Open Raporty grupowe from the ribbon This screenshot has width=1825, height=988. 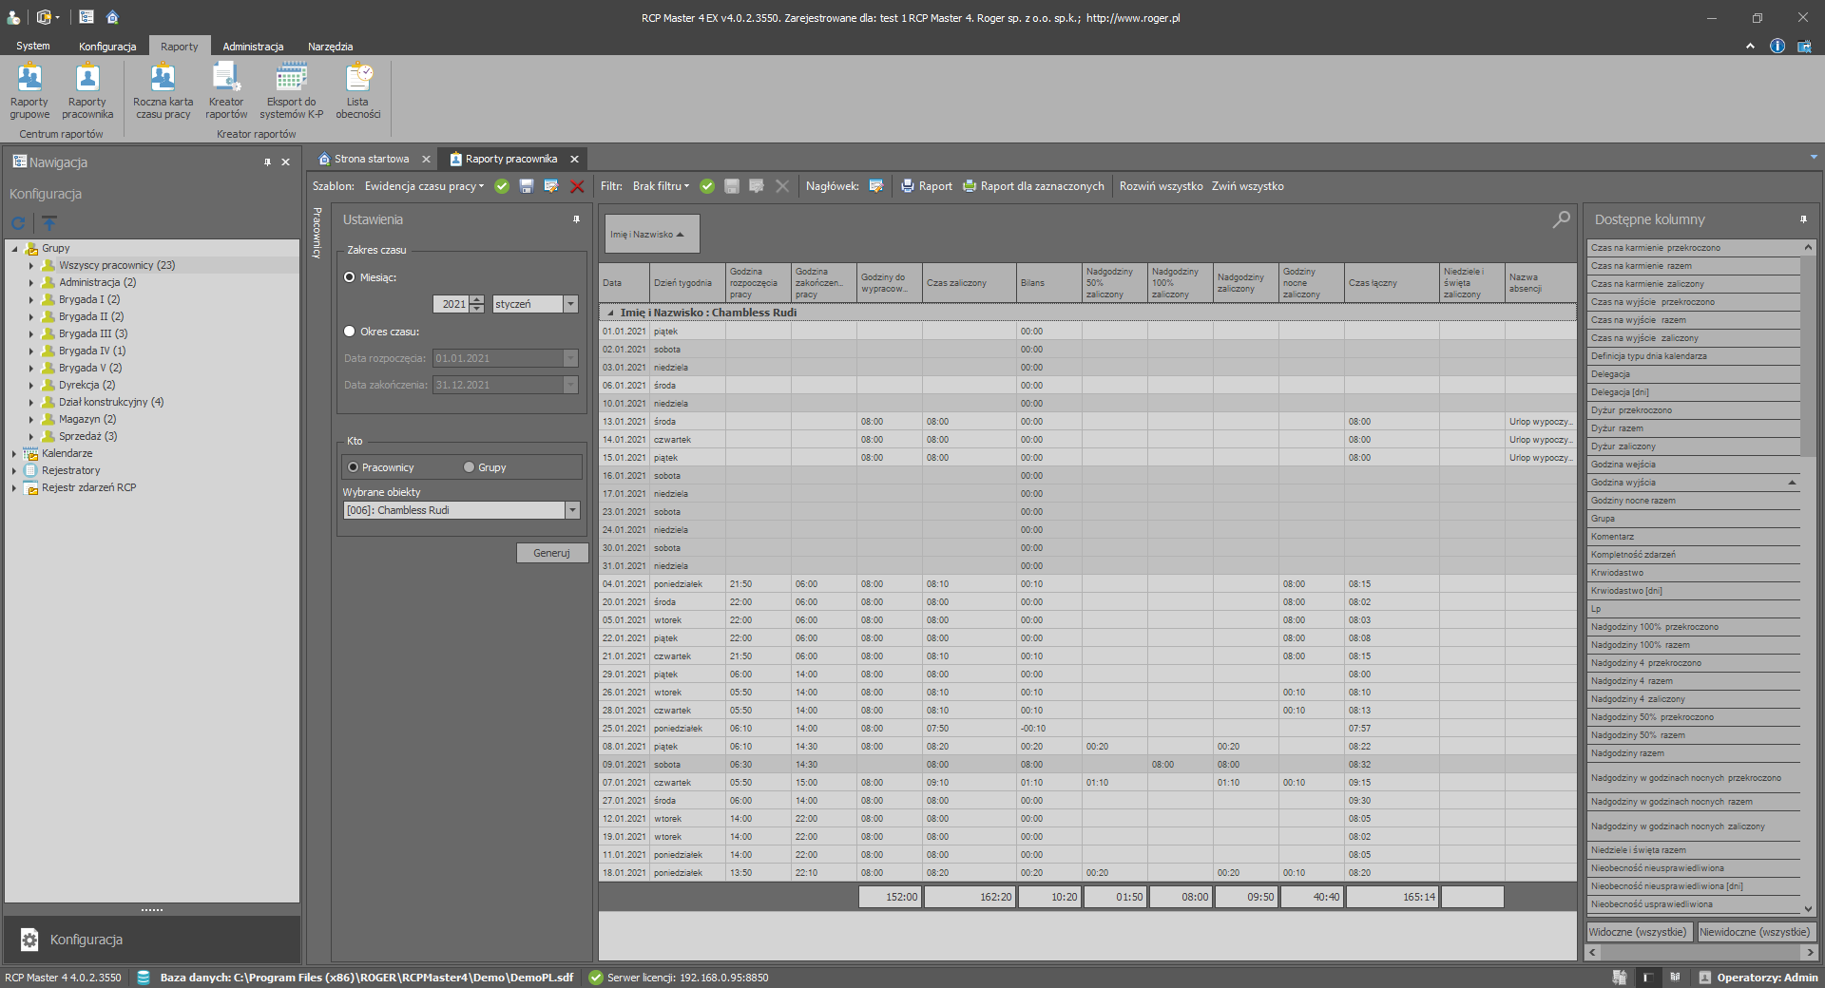[x=29, y=91]
